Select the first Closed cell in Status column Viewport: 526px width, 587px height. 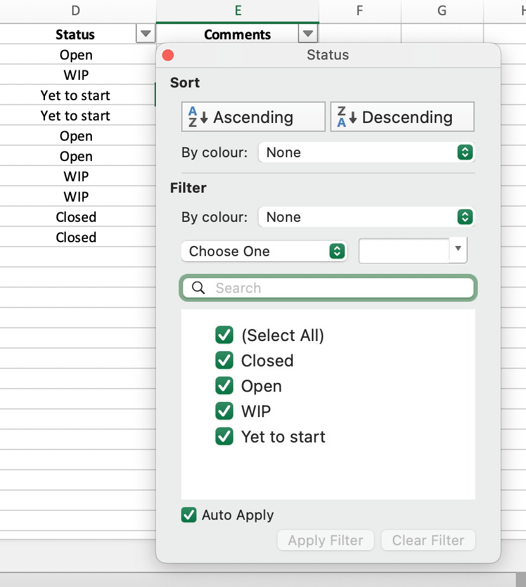click(x=76, y=217)
